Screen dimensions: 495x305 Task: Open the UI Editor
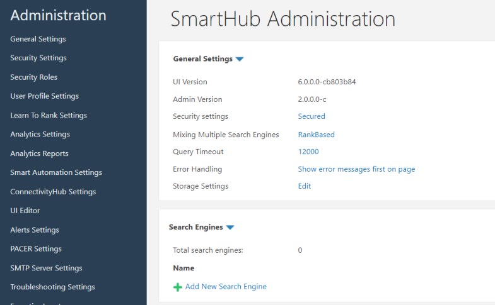pos(25,211)
